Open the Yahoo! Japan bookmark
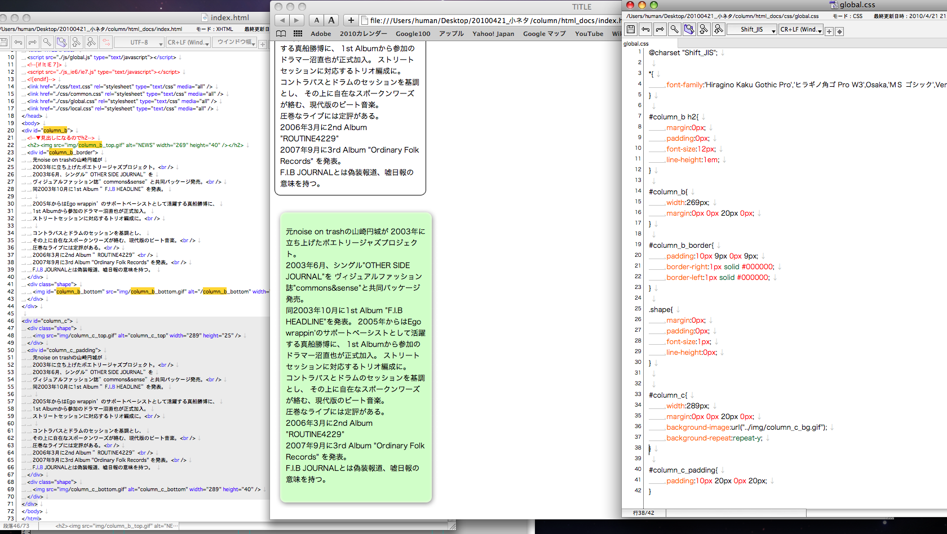 point(493,34)
